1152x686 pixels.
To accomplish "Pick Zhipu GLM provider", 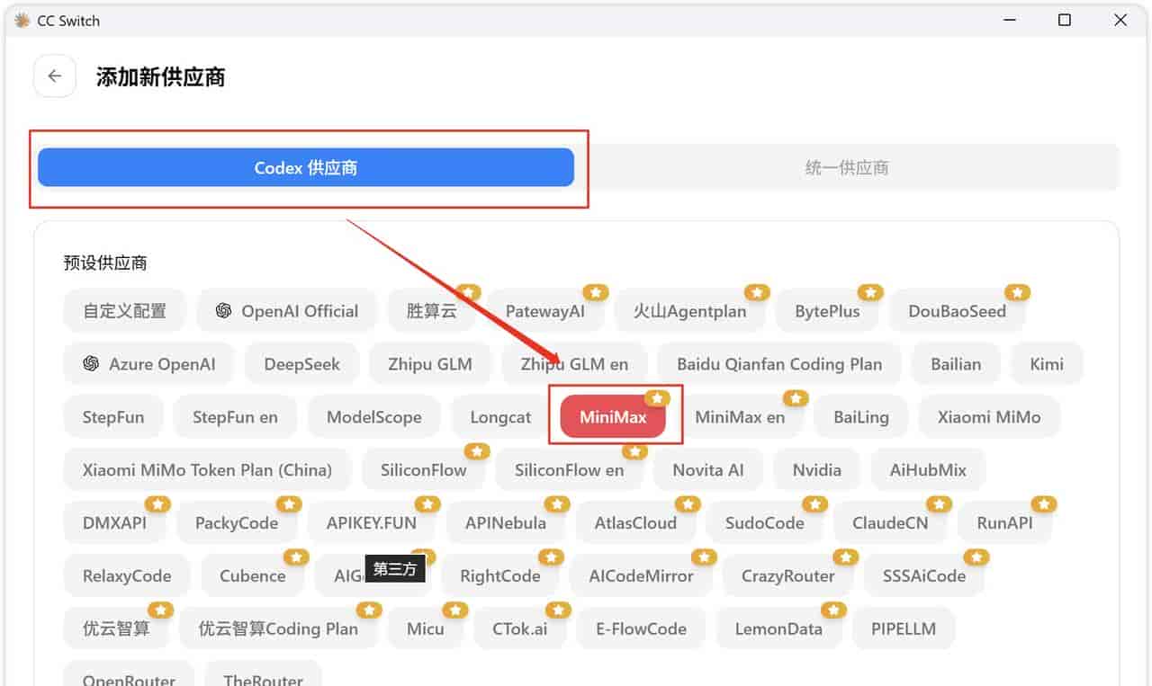I will pos(430,364).
